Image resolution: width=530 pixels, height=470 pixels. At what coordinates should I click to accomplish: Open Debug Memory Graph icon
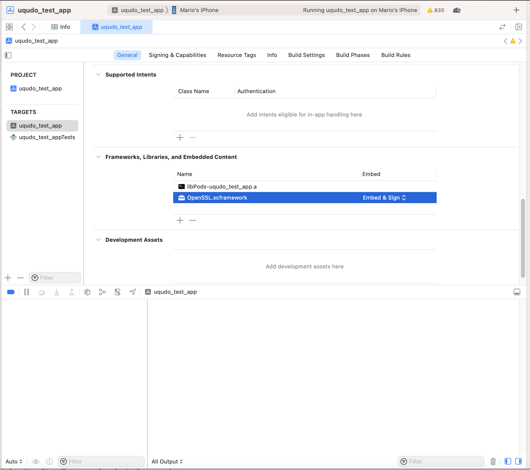[102, 292]
